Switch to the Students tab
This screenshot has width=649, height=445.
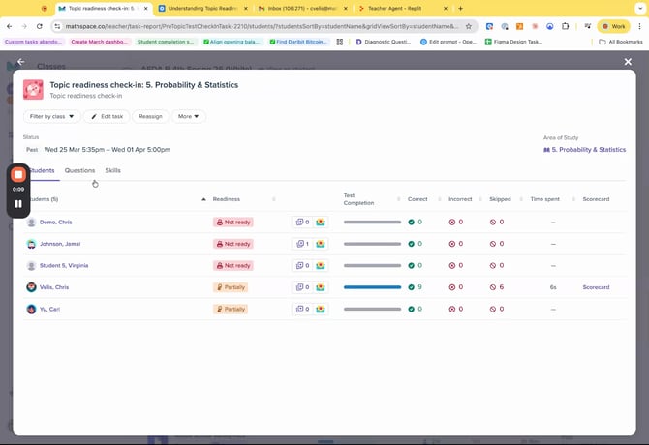point(43,170)
